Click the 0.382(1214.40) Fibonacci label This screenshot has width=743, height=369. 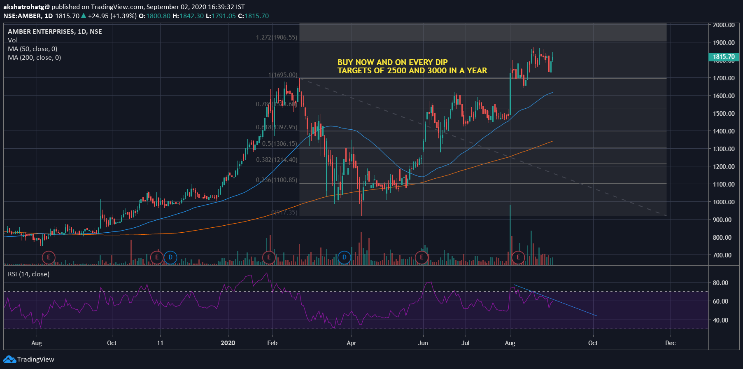(277, 160)
